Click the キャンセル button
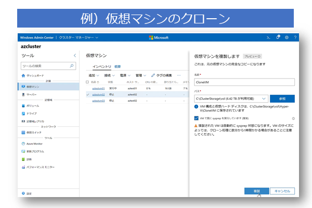312x208 pixels. (x=282, y=191)
